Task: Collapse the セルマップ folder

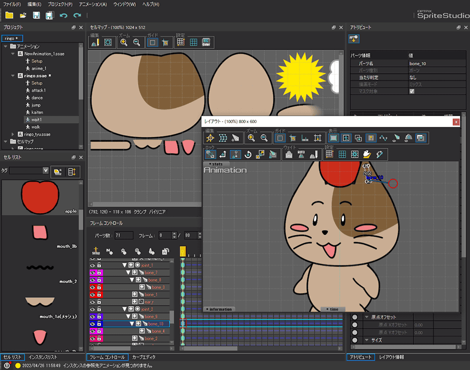Action: 5,142
